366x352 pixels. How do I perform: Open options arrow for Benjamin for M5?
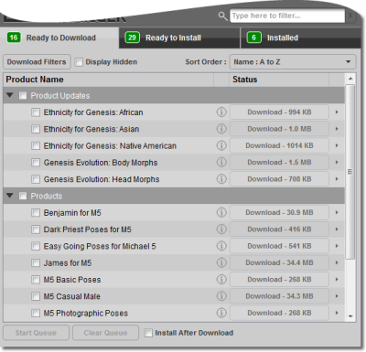[x=337, y=212]
